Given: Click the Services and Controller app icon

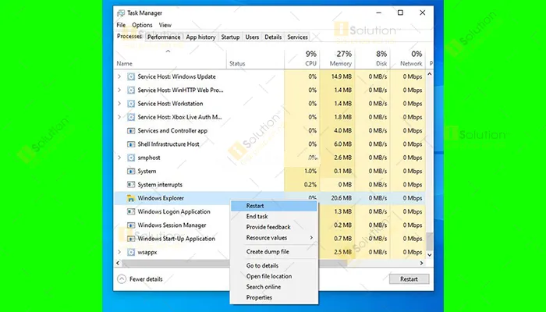Looking at the screenshot, I should [131, 131].
